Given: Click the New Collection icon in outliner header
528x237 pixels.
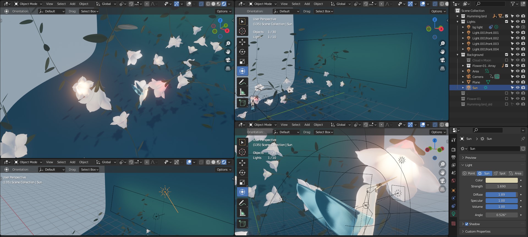Looking at the screenshot, I should (524, 4).
